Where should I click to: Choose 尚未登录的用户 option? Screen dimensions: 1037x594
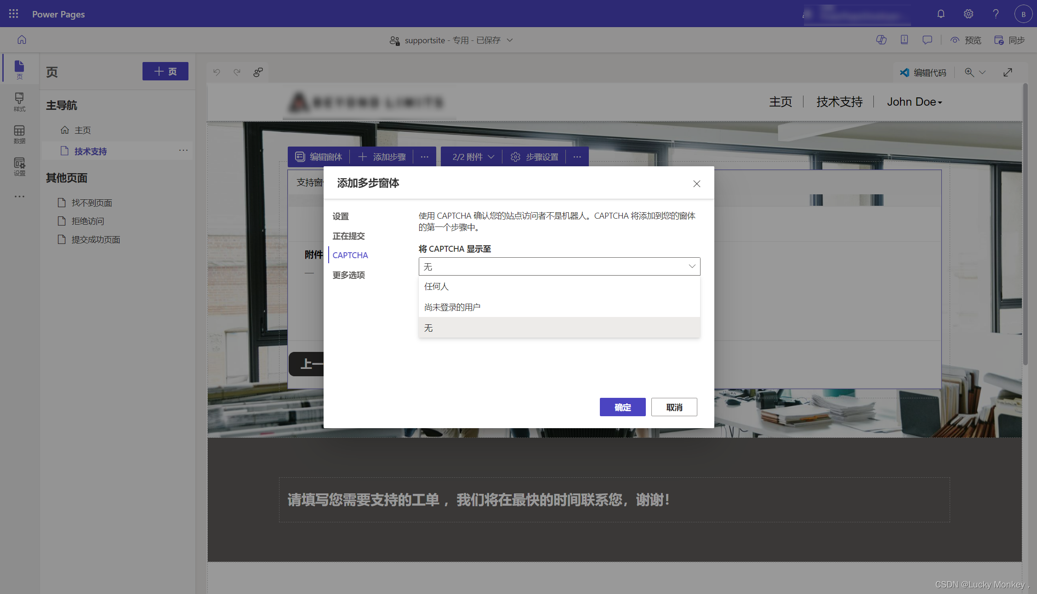(559, 307)
